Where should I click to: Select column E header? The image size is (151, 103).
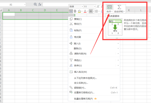pyautogui.click(x=57, y=10)
